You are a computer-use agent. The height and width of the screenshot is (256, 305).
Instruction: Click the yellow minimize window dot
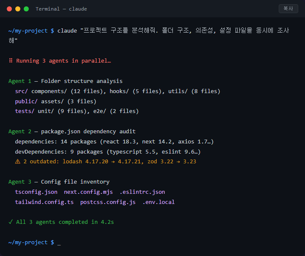[18, 9]
